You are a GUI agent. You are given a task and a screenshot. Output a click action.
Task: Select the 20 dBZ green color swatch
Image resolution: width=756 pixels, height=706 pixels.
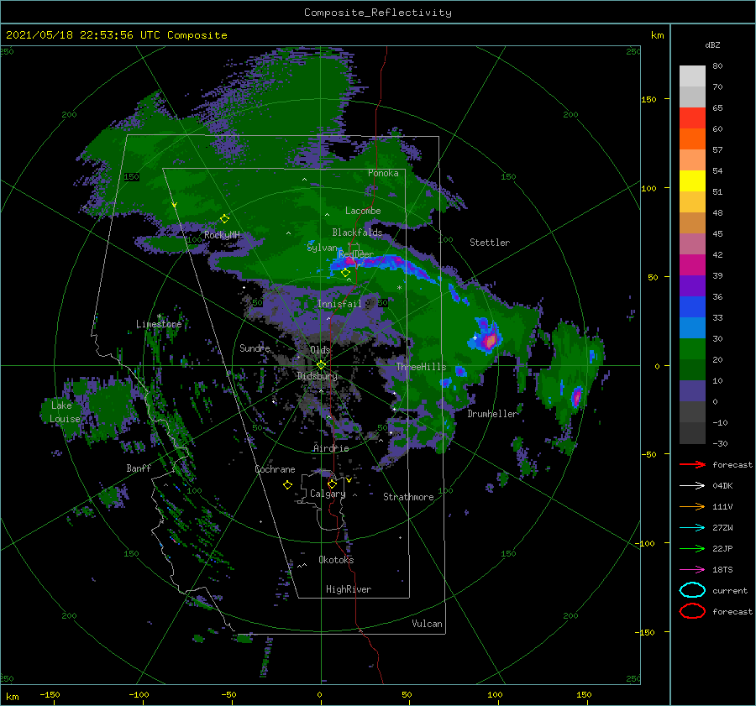coord(692,349)
